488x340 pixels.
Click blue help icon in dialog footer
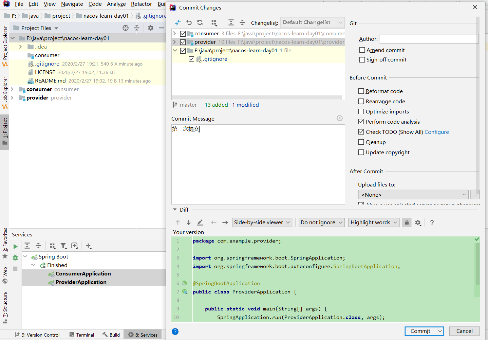point(175,332)
